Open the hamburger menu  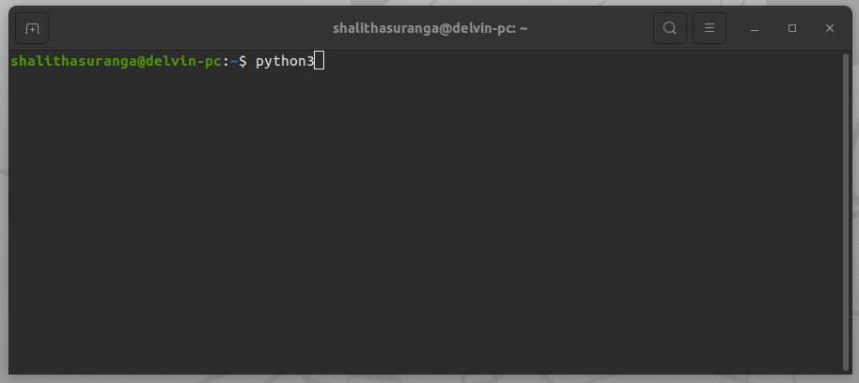(710, 28)
